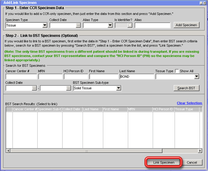Click the Cancer Center # search field

(21, 76)
